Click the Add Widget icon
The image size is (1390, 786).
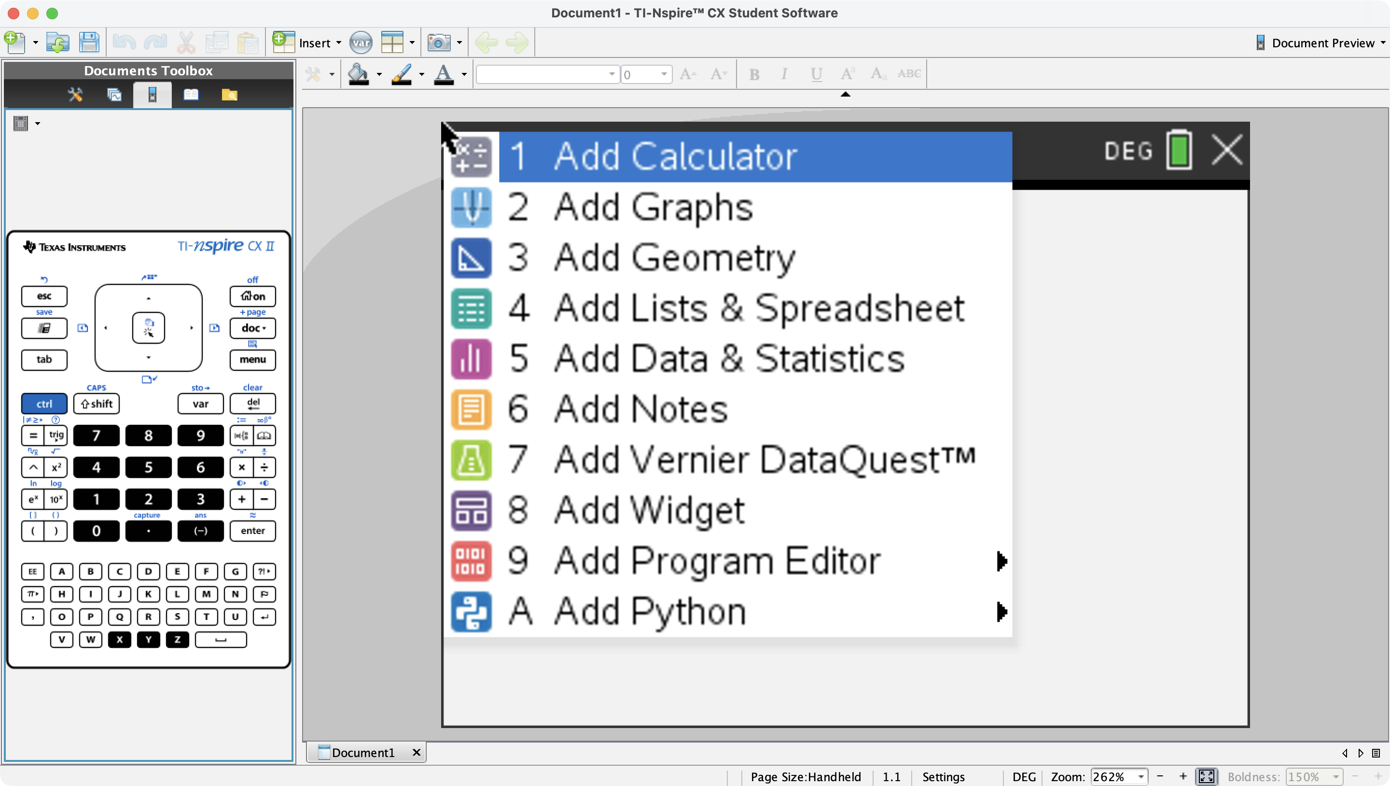click(x=471, y=510)
